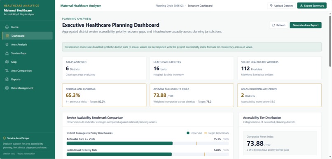This screenshot has height=159, width=332.
Task: Click the Map icon in sidebar
Action: click(x=7, y=62)
